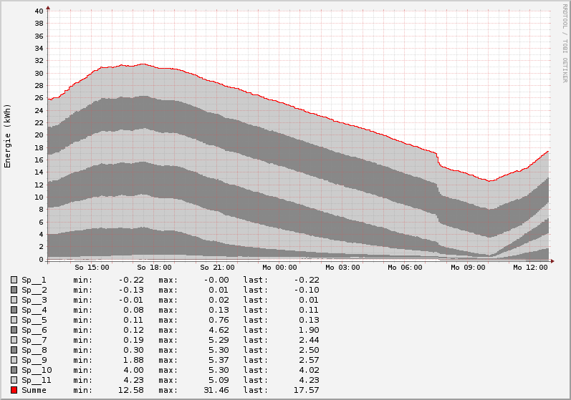Click the Sp__11 legend color box
Image resolution: width=571 pixels, height=400 pixels.
[14, 380]
